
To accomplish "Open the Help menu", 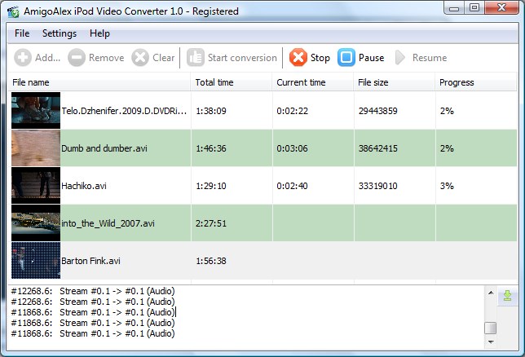I will click(x=99, y=33).
